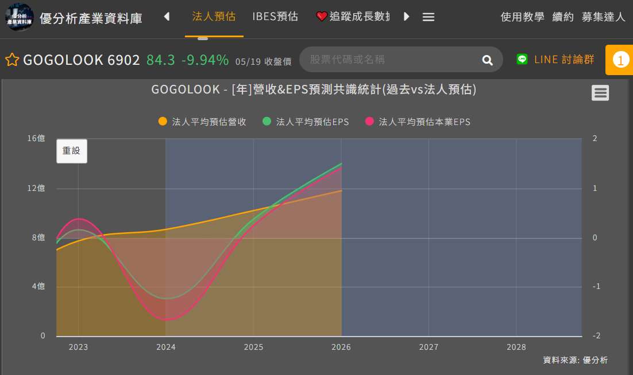Click the 優分析產業資料庫 site title
This screenshot has height=375, width=633.
pyautogui.click(x=91, y=18)
